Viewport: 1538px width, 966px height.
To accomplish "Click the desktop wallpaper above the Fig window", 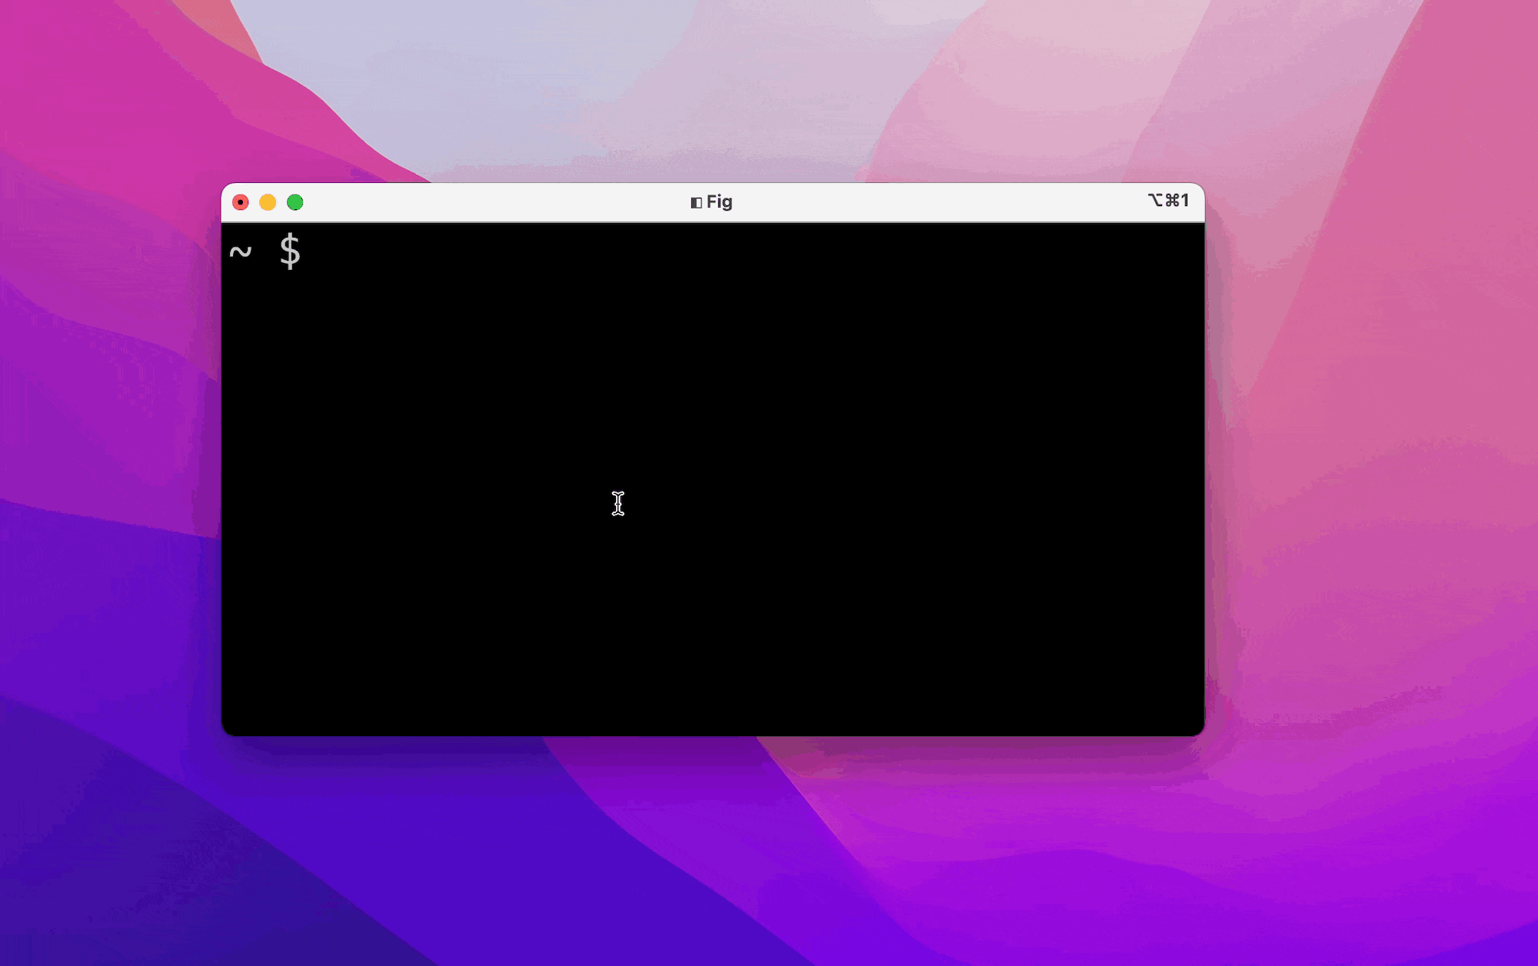I will pyautogui.click(x=713, y=92).
